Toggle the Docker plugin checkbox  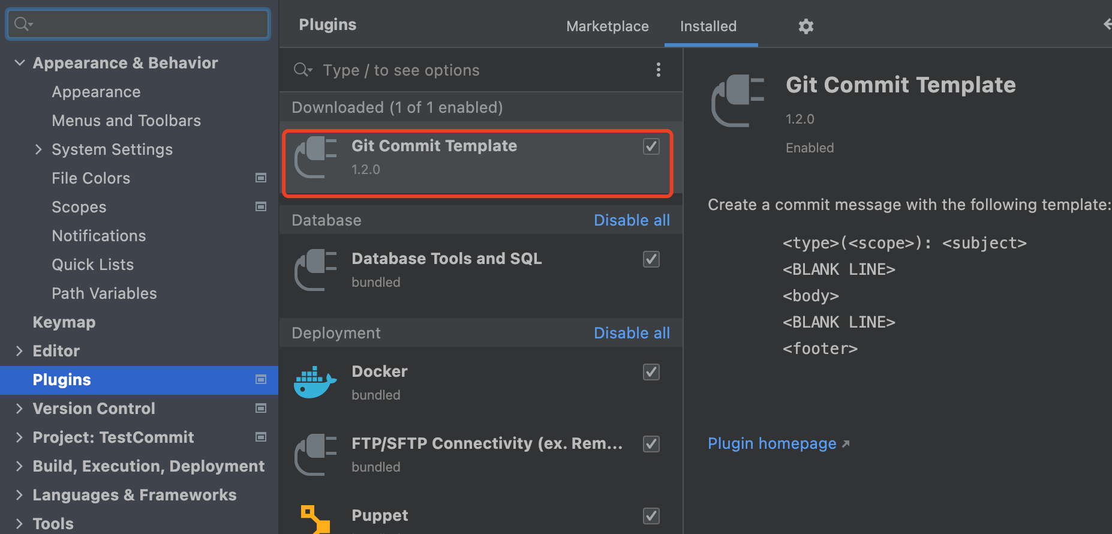(651, 372)
